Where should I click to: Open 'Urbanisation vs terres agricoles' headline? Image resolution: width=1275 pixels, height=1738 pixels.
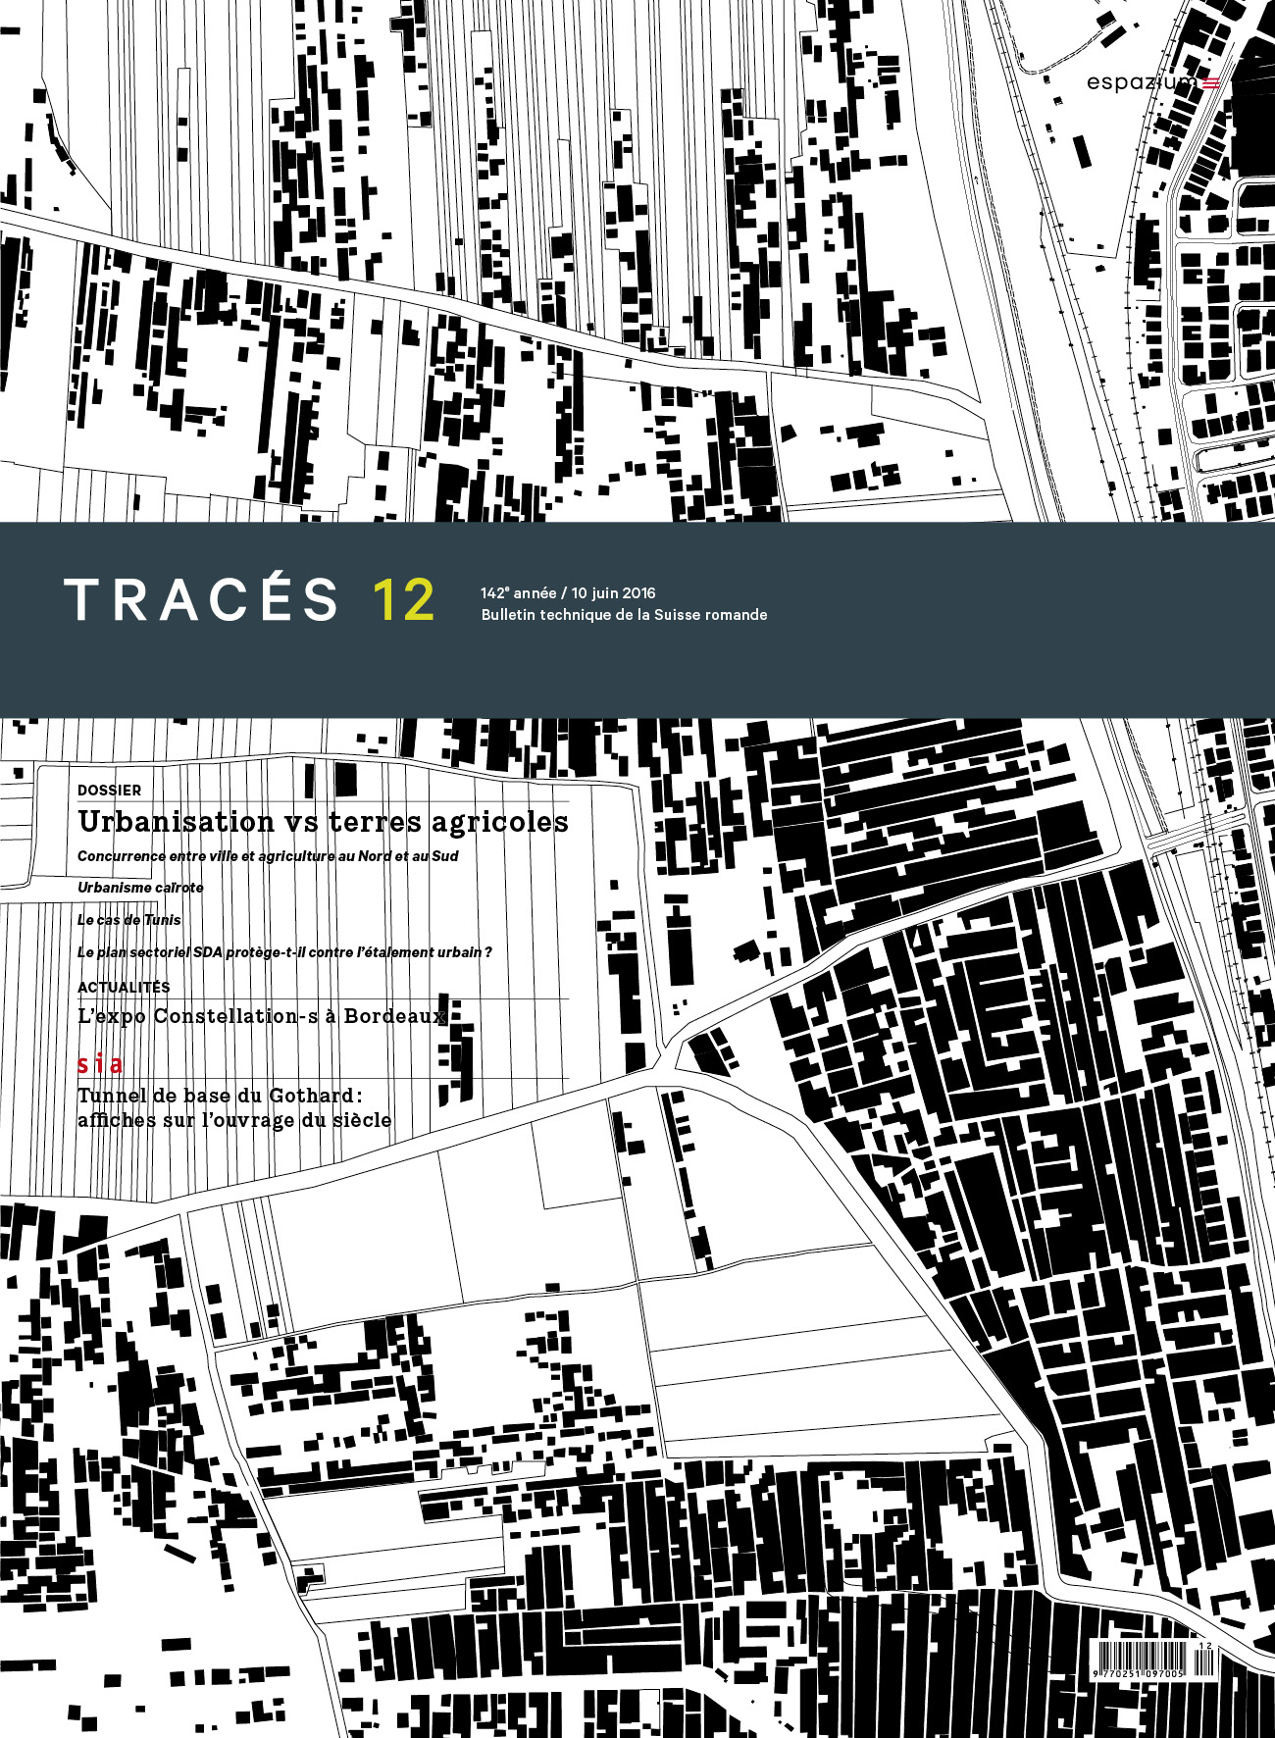tap(323, 822)
